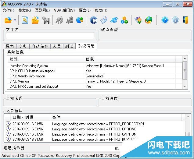Click the Internet Explorer icon

point(114,20)
